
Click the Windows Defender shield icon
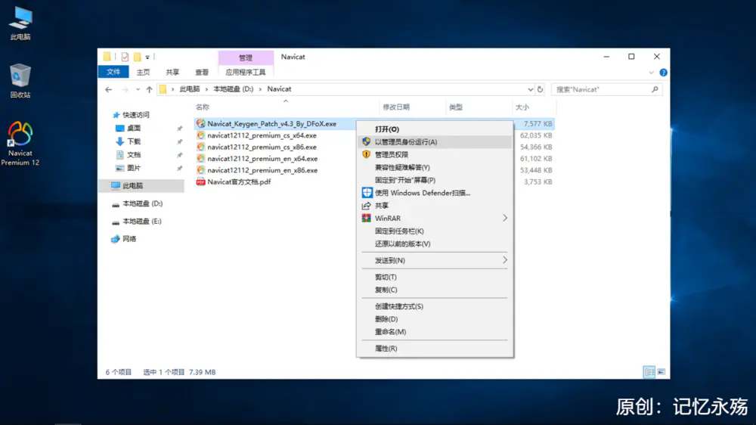tap(367, 193)
